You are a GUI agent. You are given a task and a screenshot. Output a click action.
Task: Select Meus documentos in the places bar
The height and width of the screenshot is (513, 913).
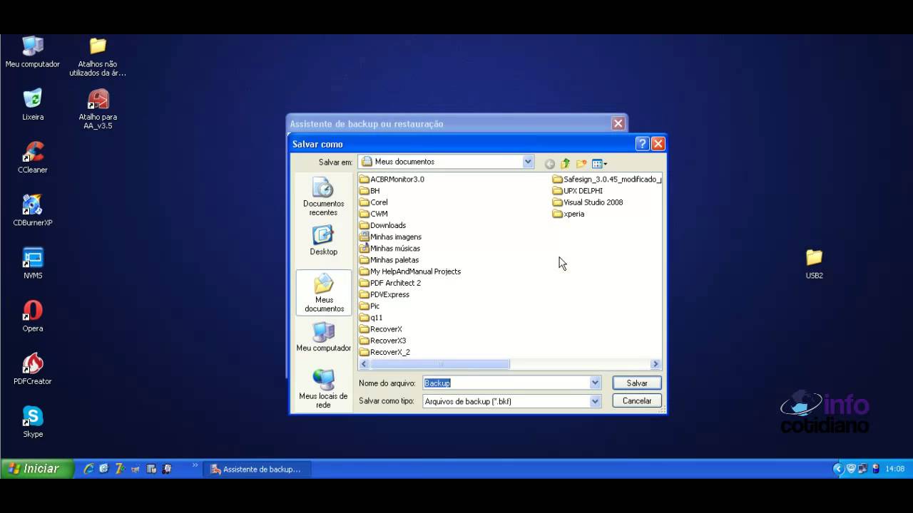[x=324, y=293]
